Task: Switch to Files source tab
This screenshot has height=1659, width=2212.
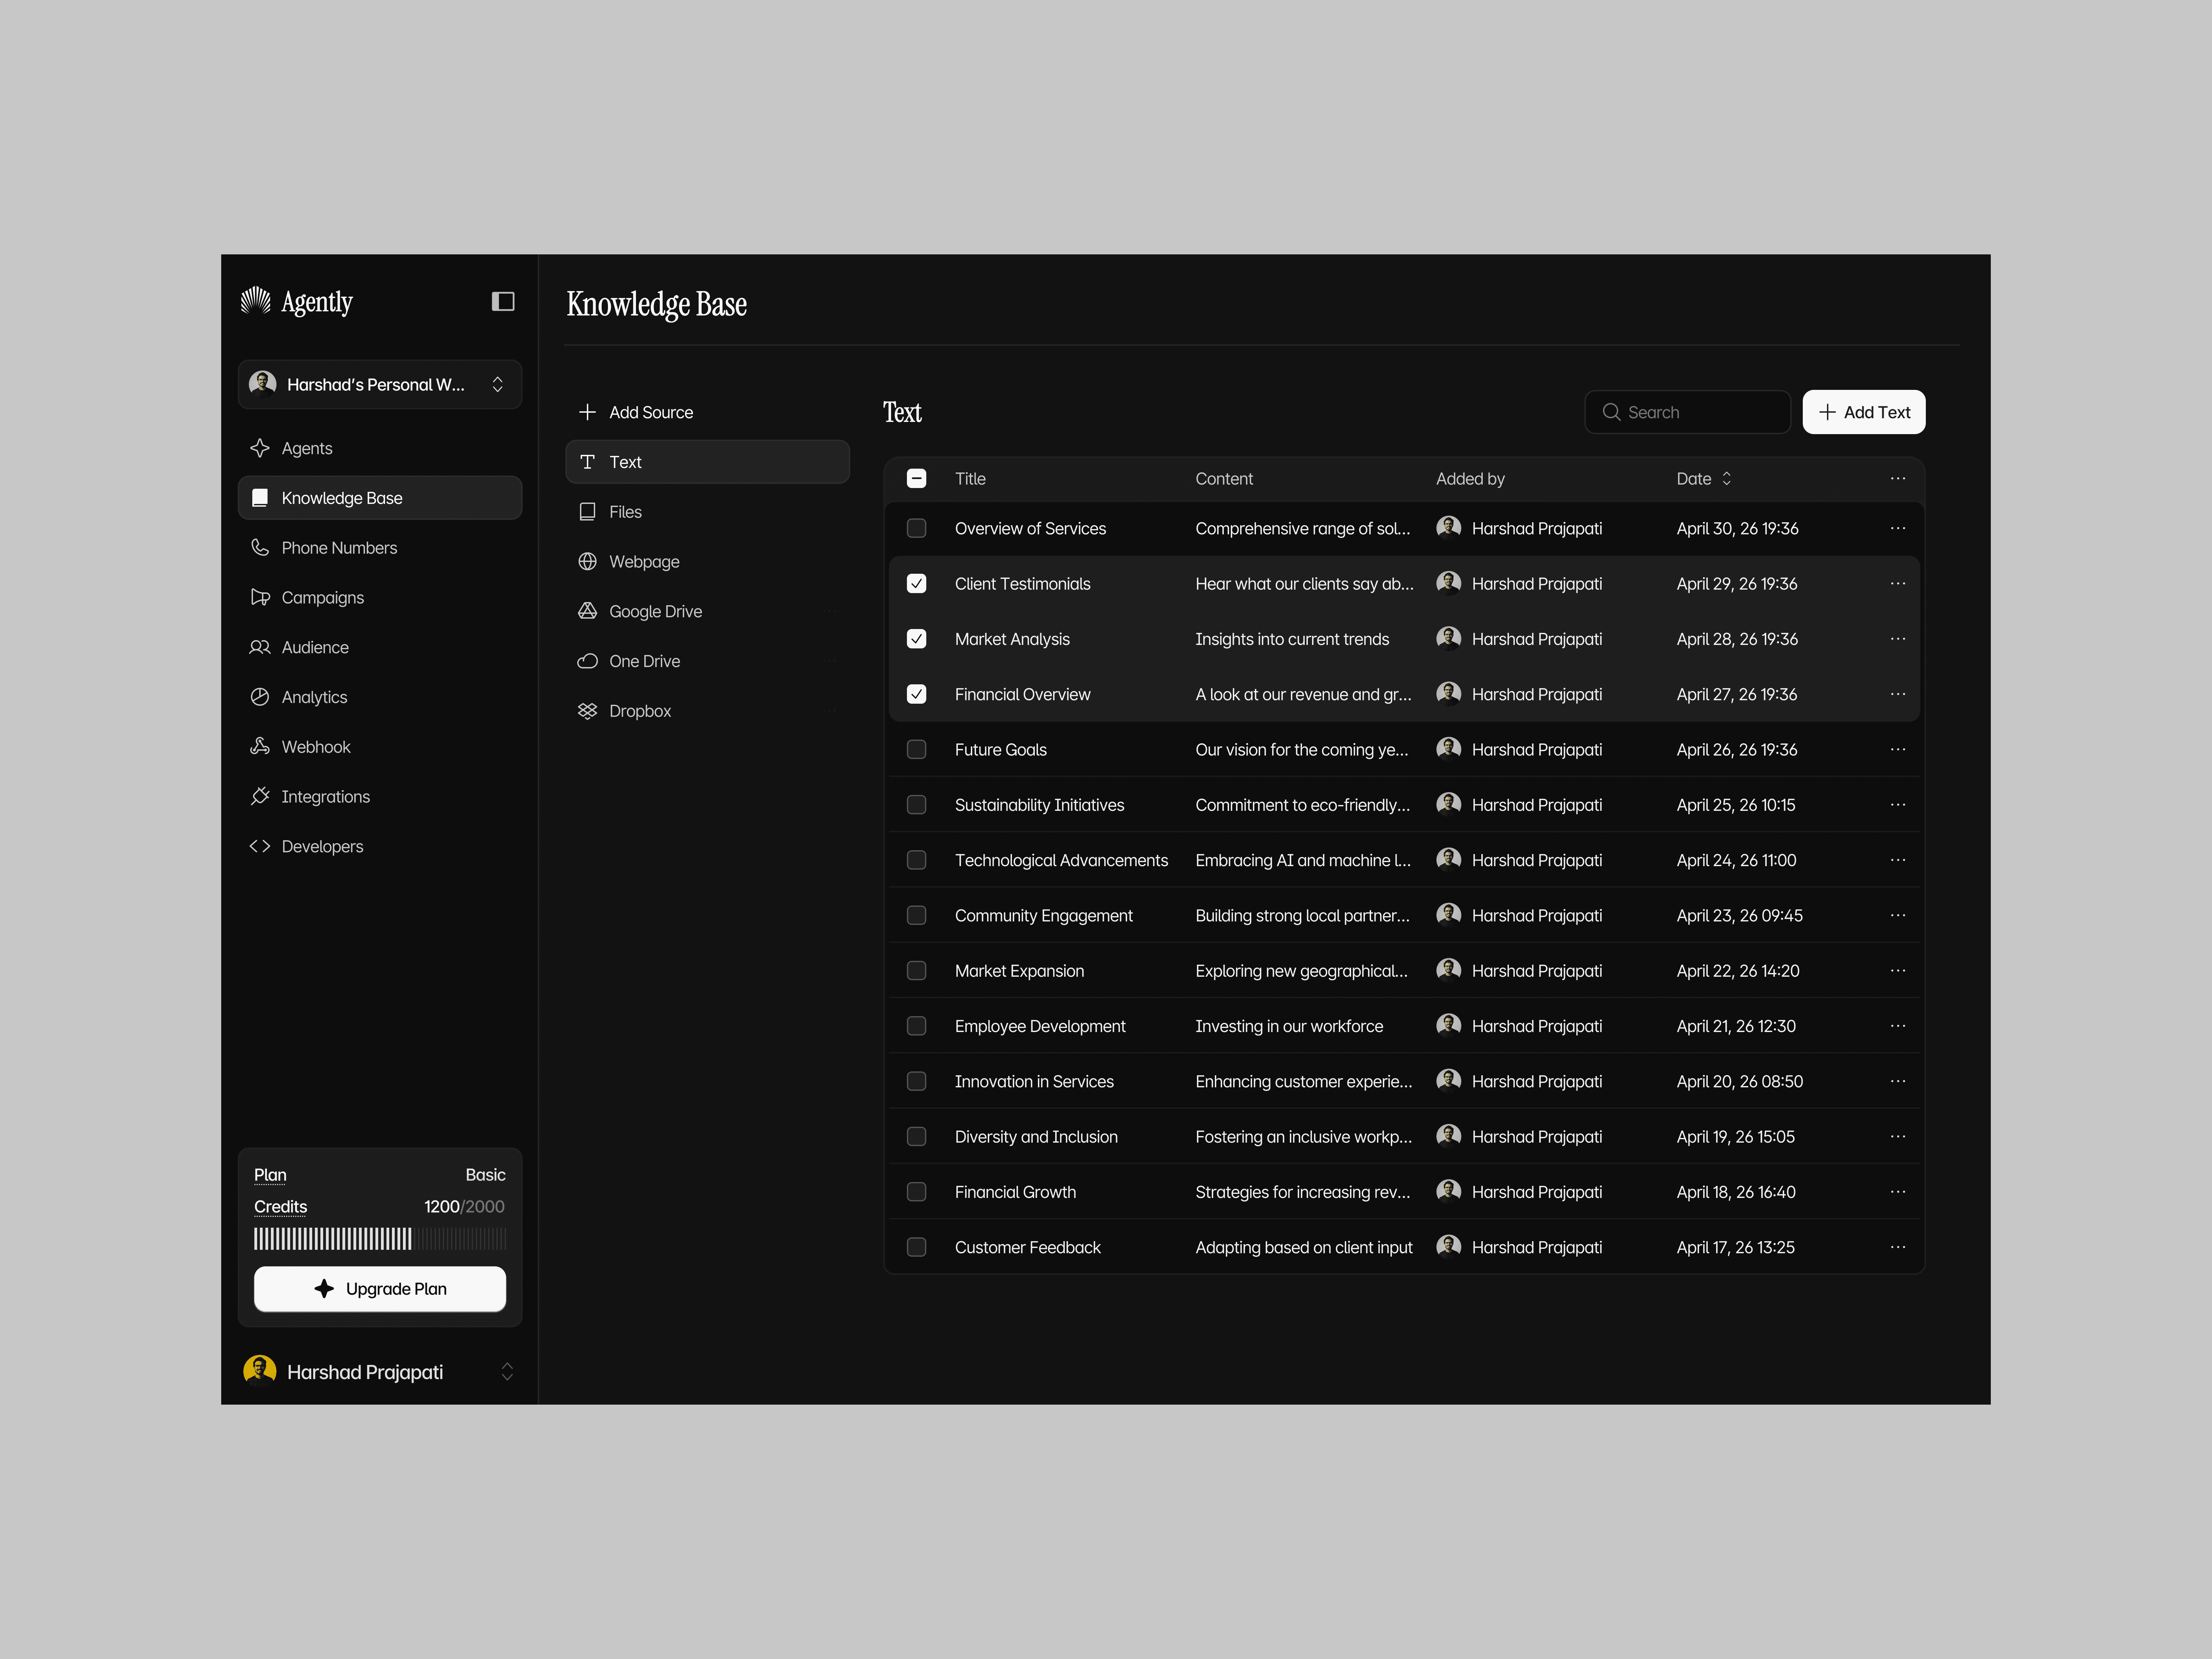Action: pos(707,512)
